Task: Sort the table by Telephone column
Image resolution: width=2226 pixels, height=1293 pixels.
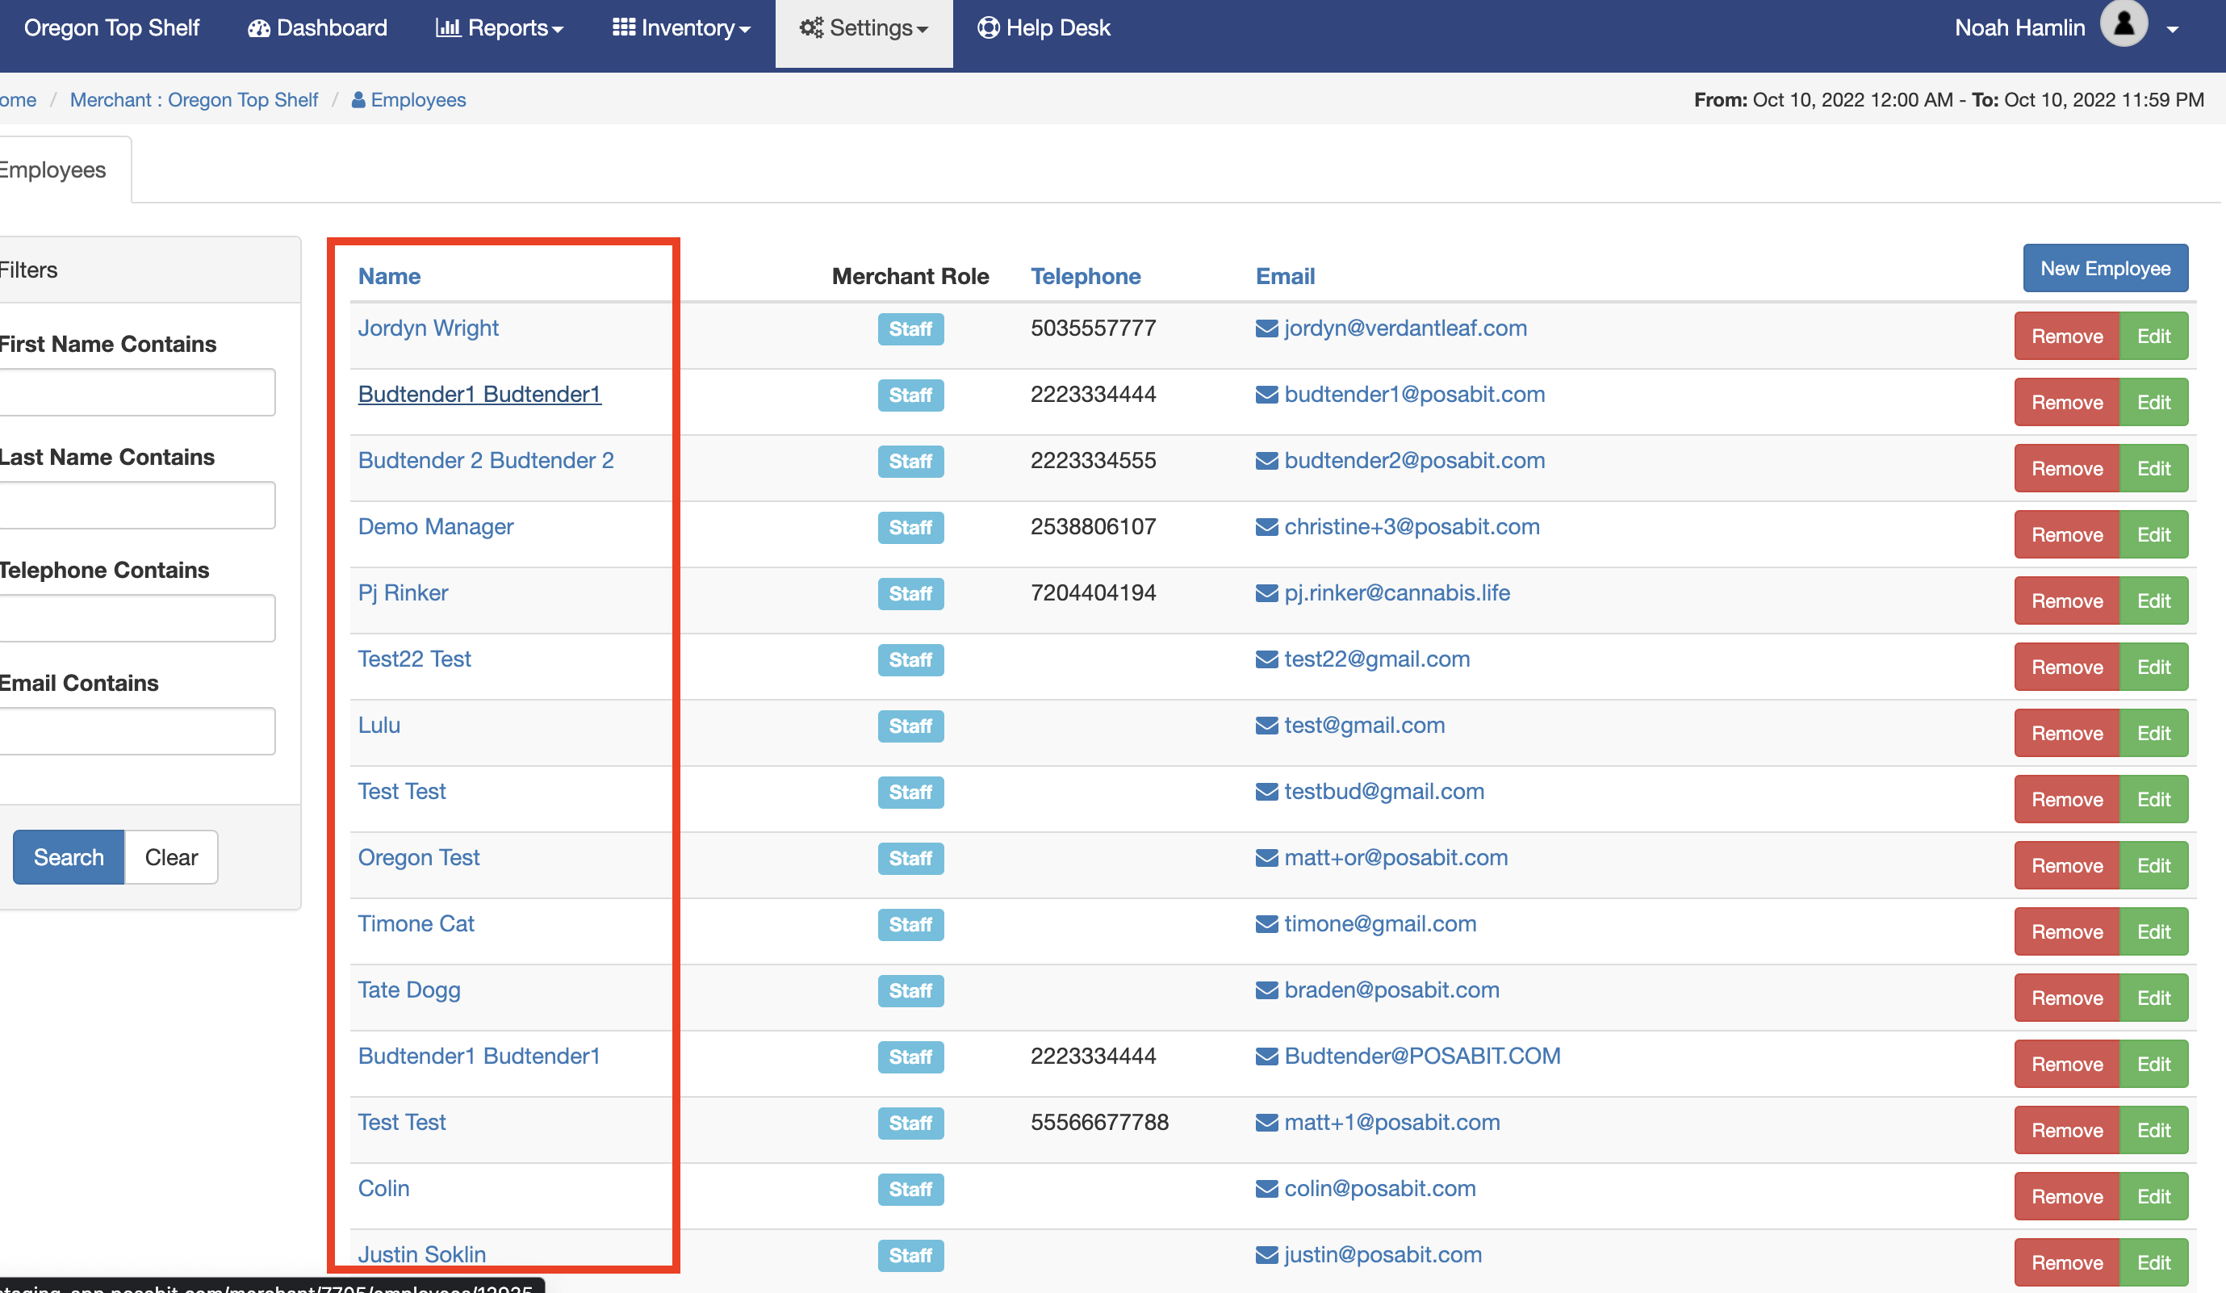Action: point(1086,277)
